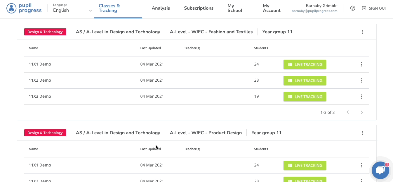Open three-dot menu for 11X2 Demo in Fashion and Textiles
The width and height of the screenshot is (393, 182).
(361, 80)
